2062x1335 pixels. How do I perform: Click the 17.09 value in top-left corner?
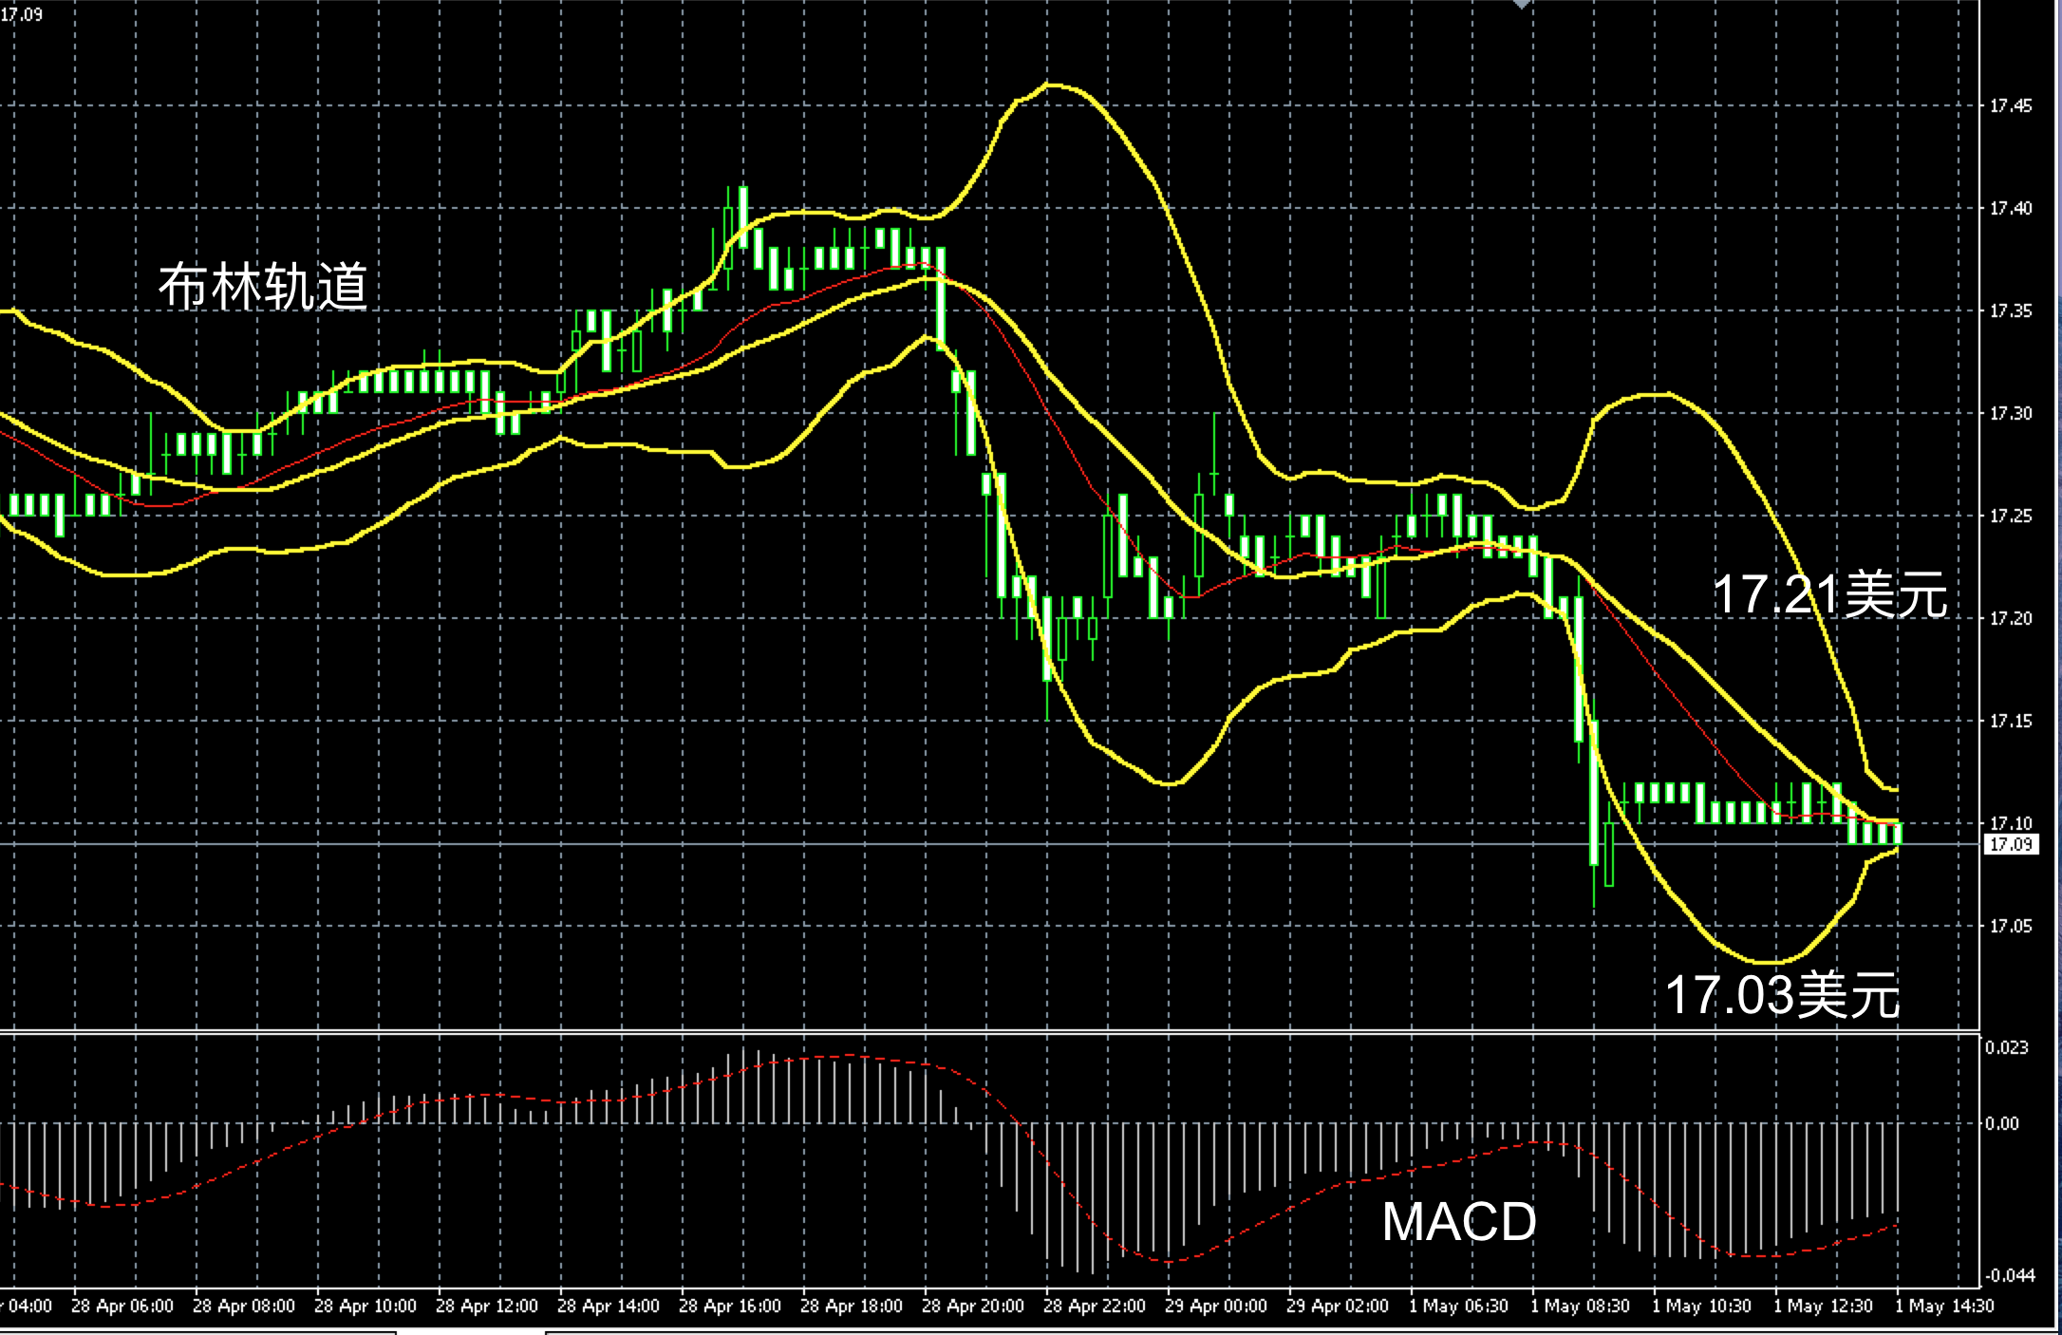coord(22,14)
